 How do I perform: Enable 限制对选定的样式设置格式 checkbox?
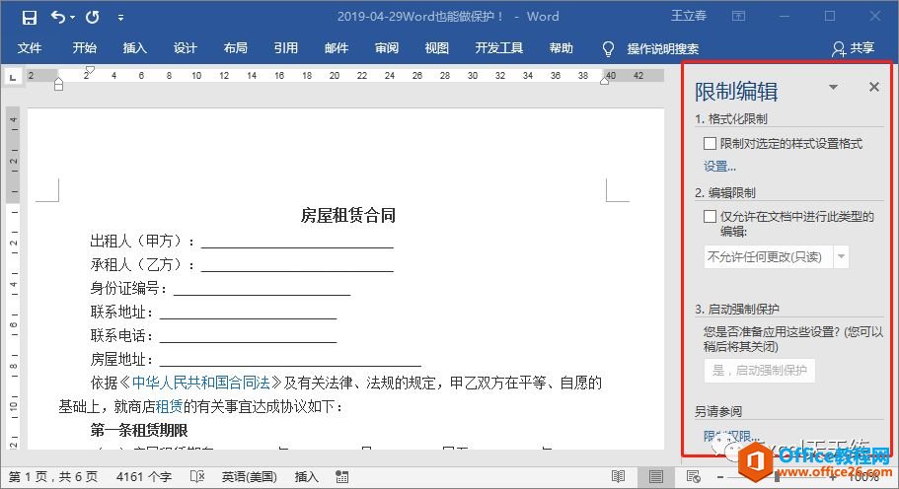click(x=711, y=144)
